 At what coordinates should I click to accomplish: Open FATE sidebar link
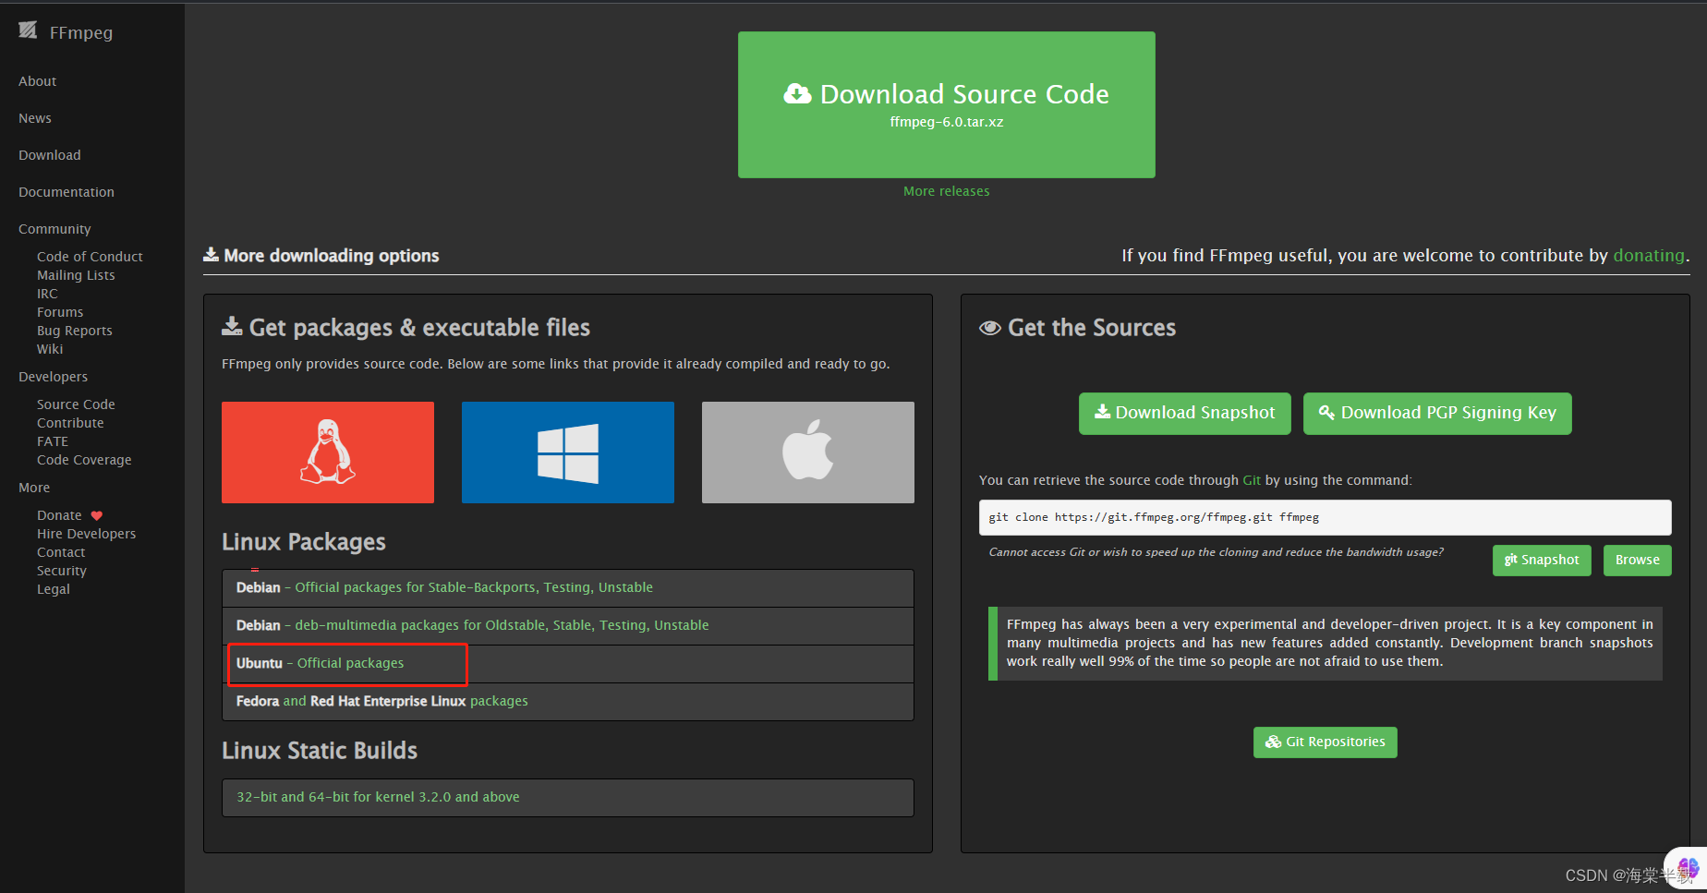coord(53,441)
